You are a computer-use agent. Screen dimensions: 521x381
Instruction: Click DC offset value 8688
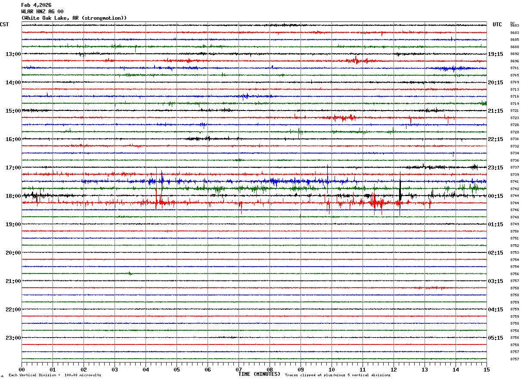515,47
